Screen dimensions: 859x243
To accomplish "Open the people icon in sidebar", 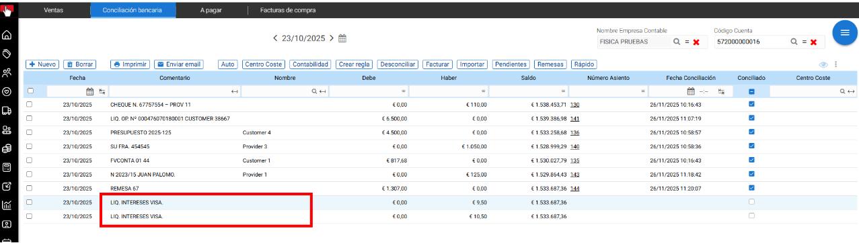I will (7, 72).
